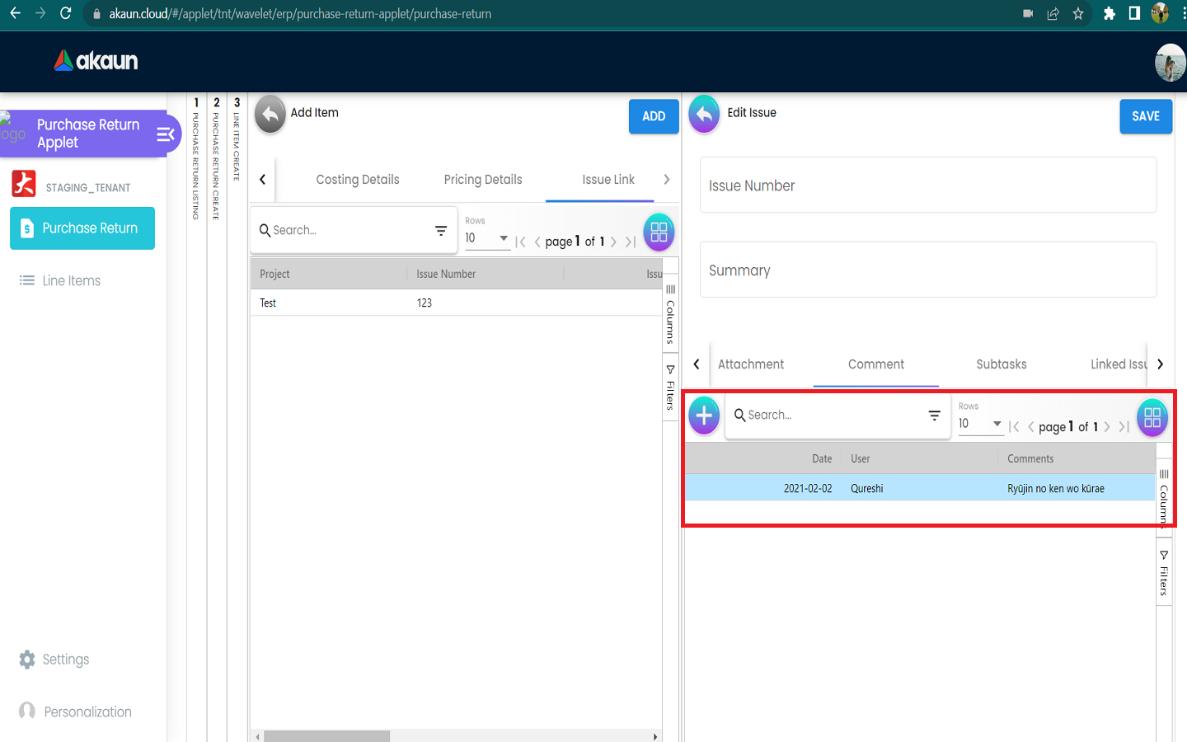
Task: Click the grid view button in the Issue Link table
Action: 659,232
